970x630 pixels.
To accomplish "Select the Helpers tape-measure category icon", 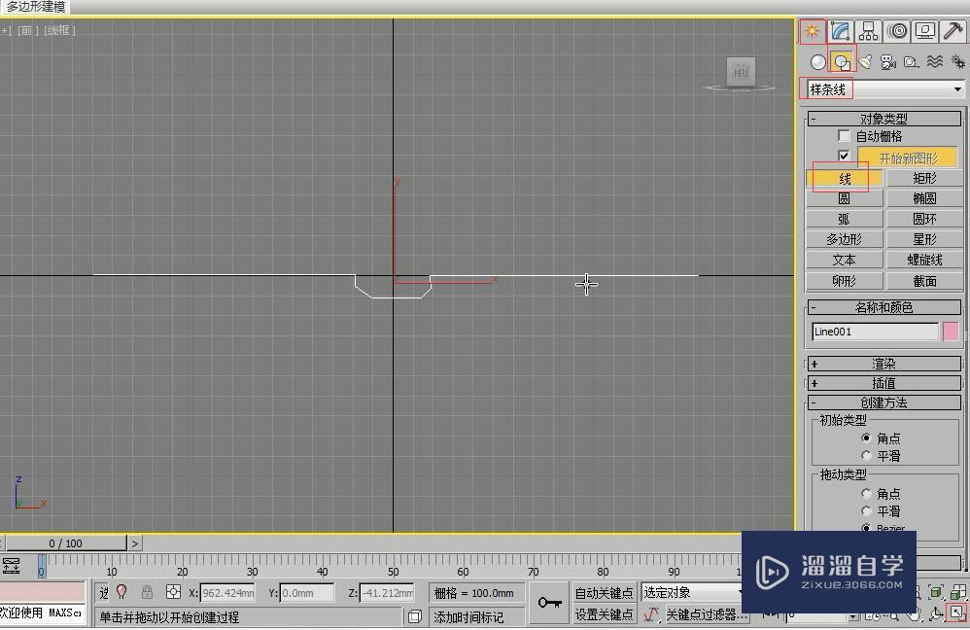I will click(912, 62).
